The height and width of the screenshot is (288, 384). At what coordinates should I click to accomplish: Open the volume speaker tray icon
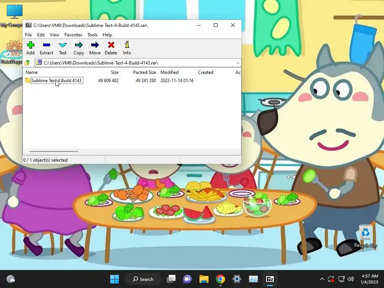[x=351, y=279]
